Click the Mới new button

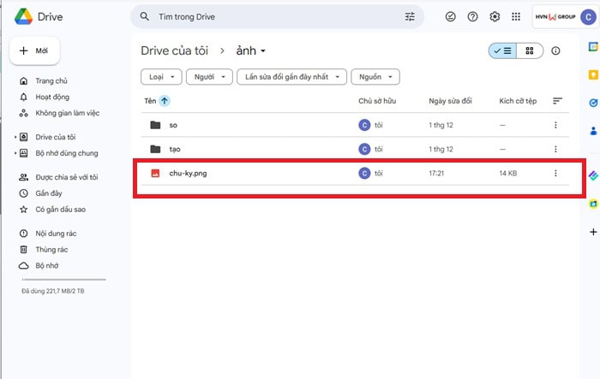click(34, 50)
